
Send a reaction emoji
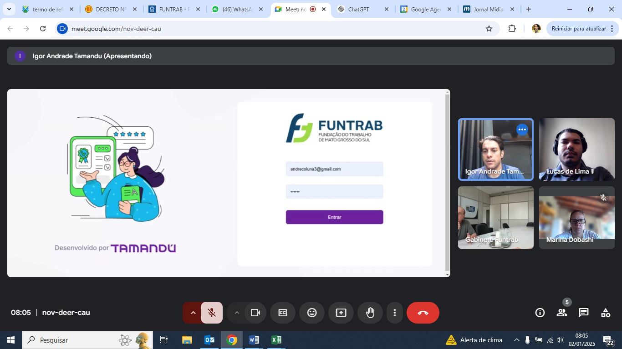pyautogui.click(x=312, y=313)
